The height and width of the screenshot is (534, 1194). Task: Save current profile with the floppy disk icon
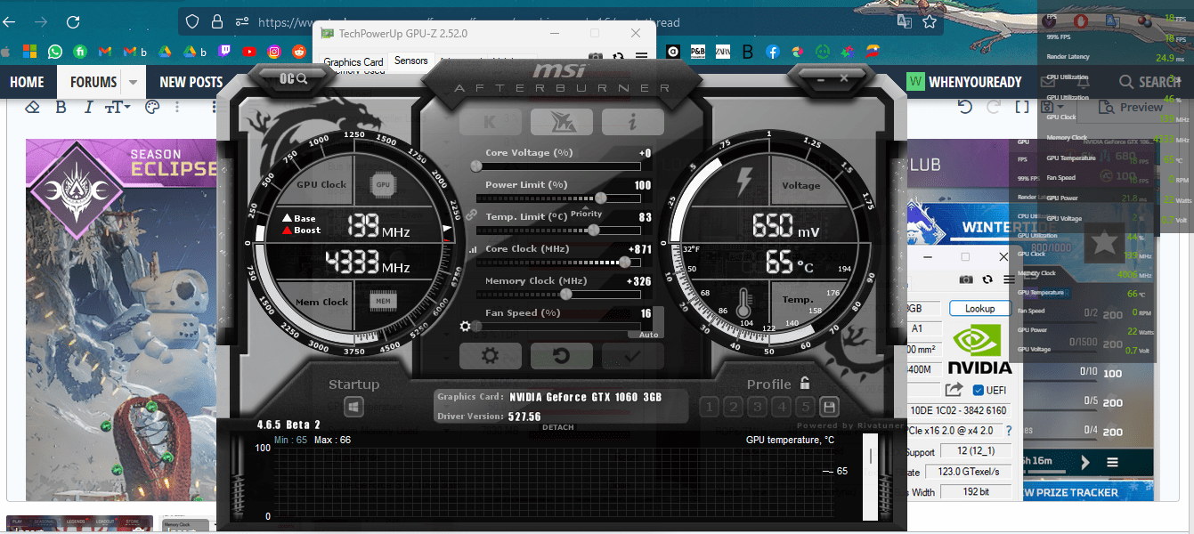[828, 406]
